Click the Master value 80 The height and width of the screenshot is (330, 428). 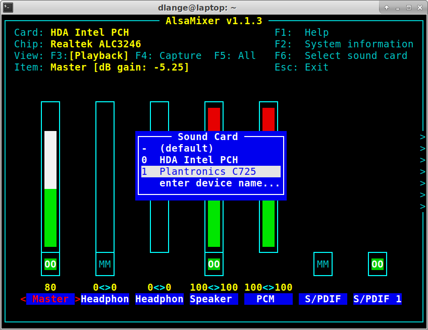(x=50, y=287)
